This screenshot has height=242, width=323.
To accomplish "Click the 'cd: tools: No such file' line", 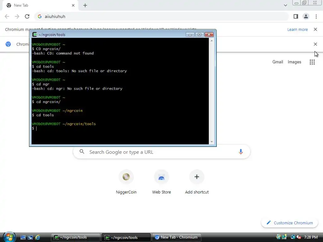I will (79, 71).
